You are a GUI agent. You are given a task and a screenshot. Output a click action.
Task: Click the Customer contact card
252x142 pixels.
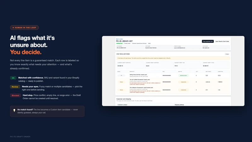(145, 105)
